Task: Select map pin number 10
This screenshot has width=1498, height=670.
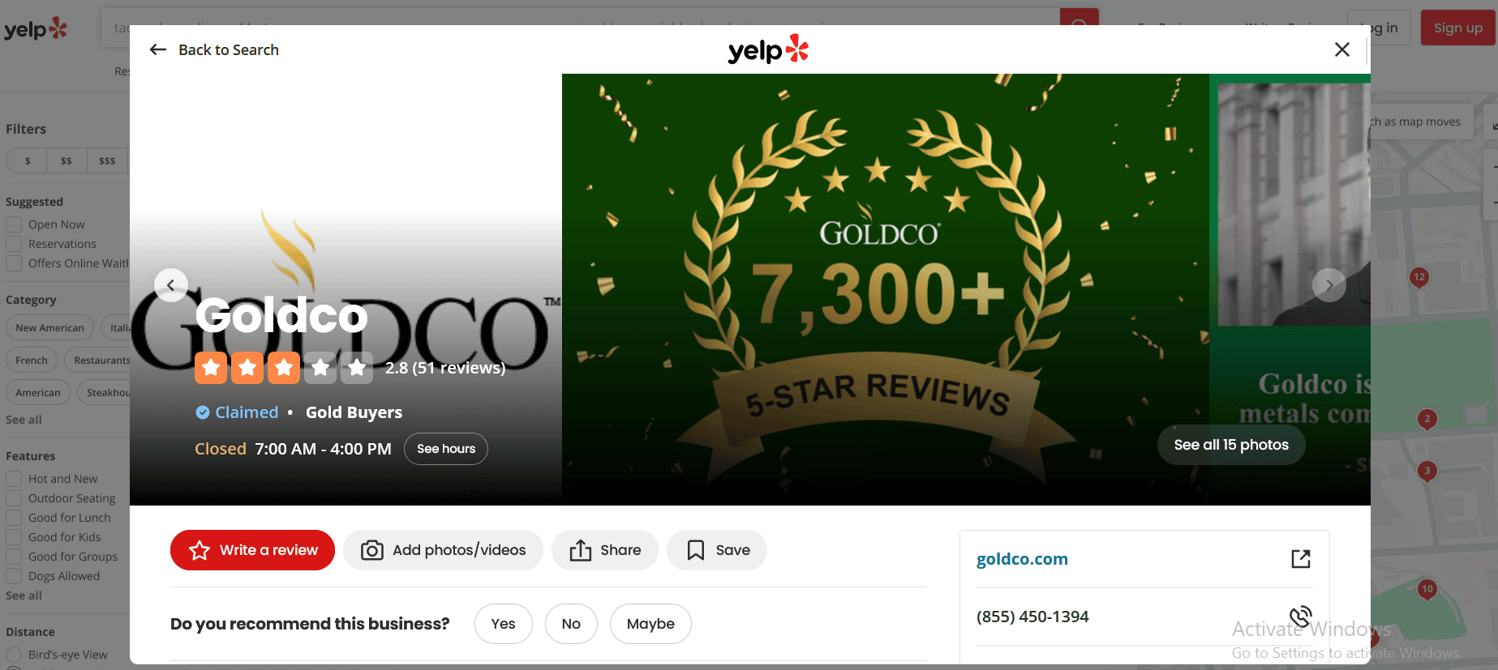Action: coord(1427,590)
